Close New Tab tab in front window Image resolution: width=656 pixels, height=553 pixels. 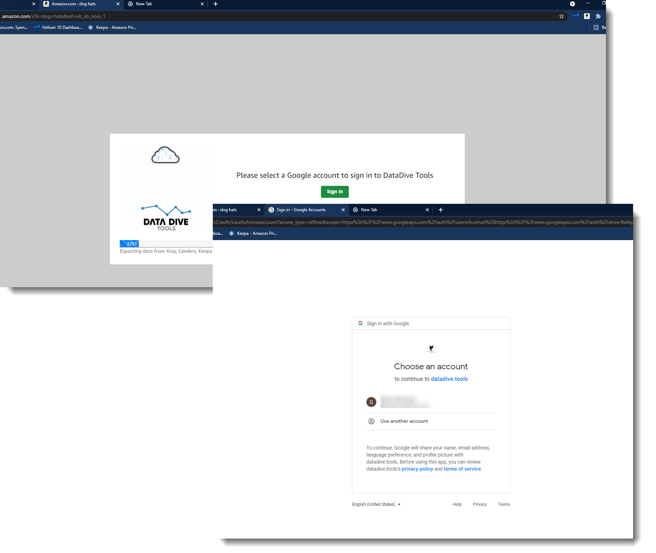(x=427, y=210)
